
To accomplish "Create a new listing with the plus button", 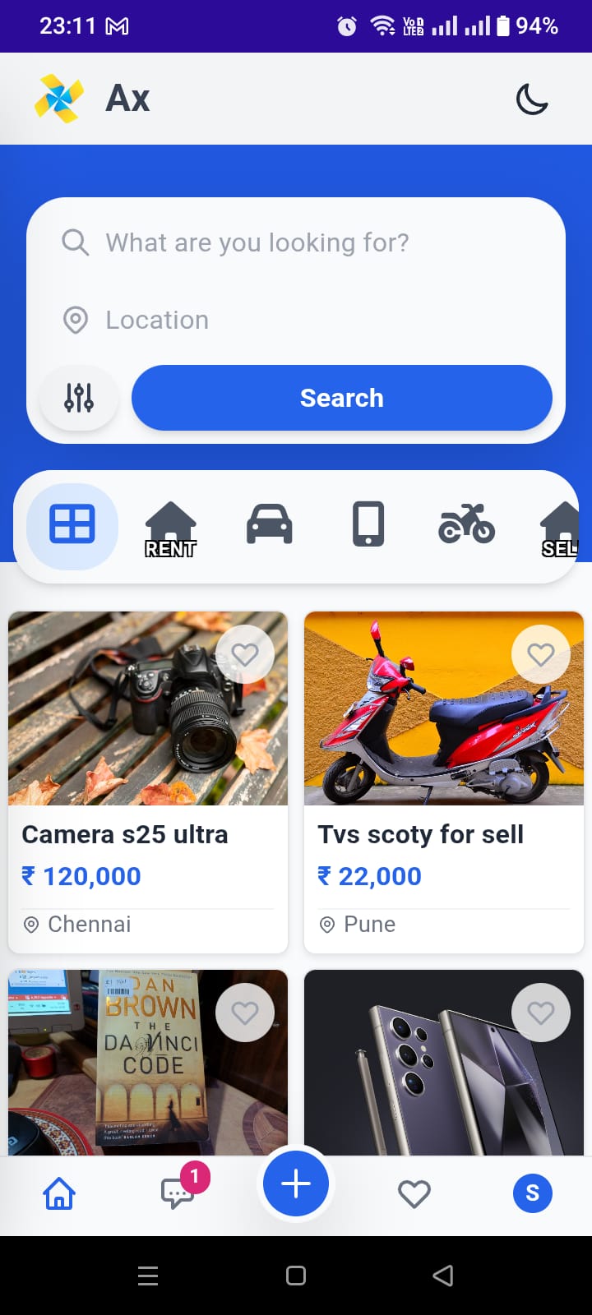I will point(296,1183).
